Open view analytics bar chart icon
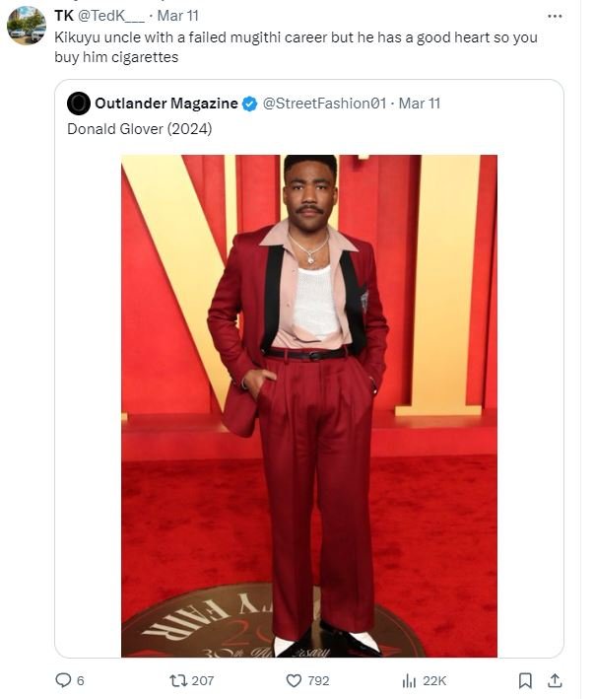The height and width of the screenshot is (699, 594). point(409,680)
